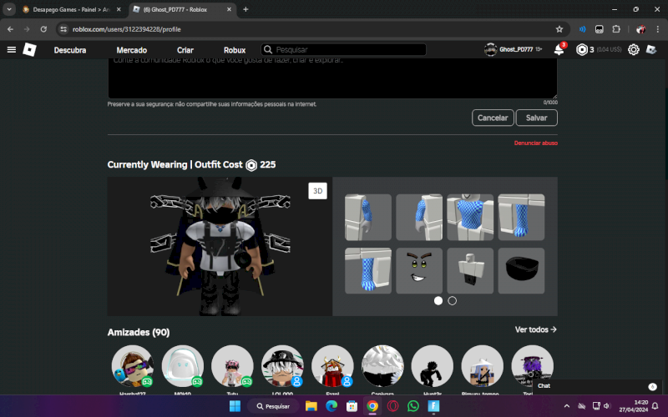Screen dimensions: 668x417
Task: Open the Chrome three-dot menu
Action: (x=657, y=29)
